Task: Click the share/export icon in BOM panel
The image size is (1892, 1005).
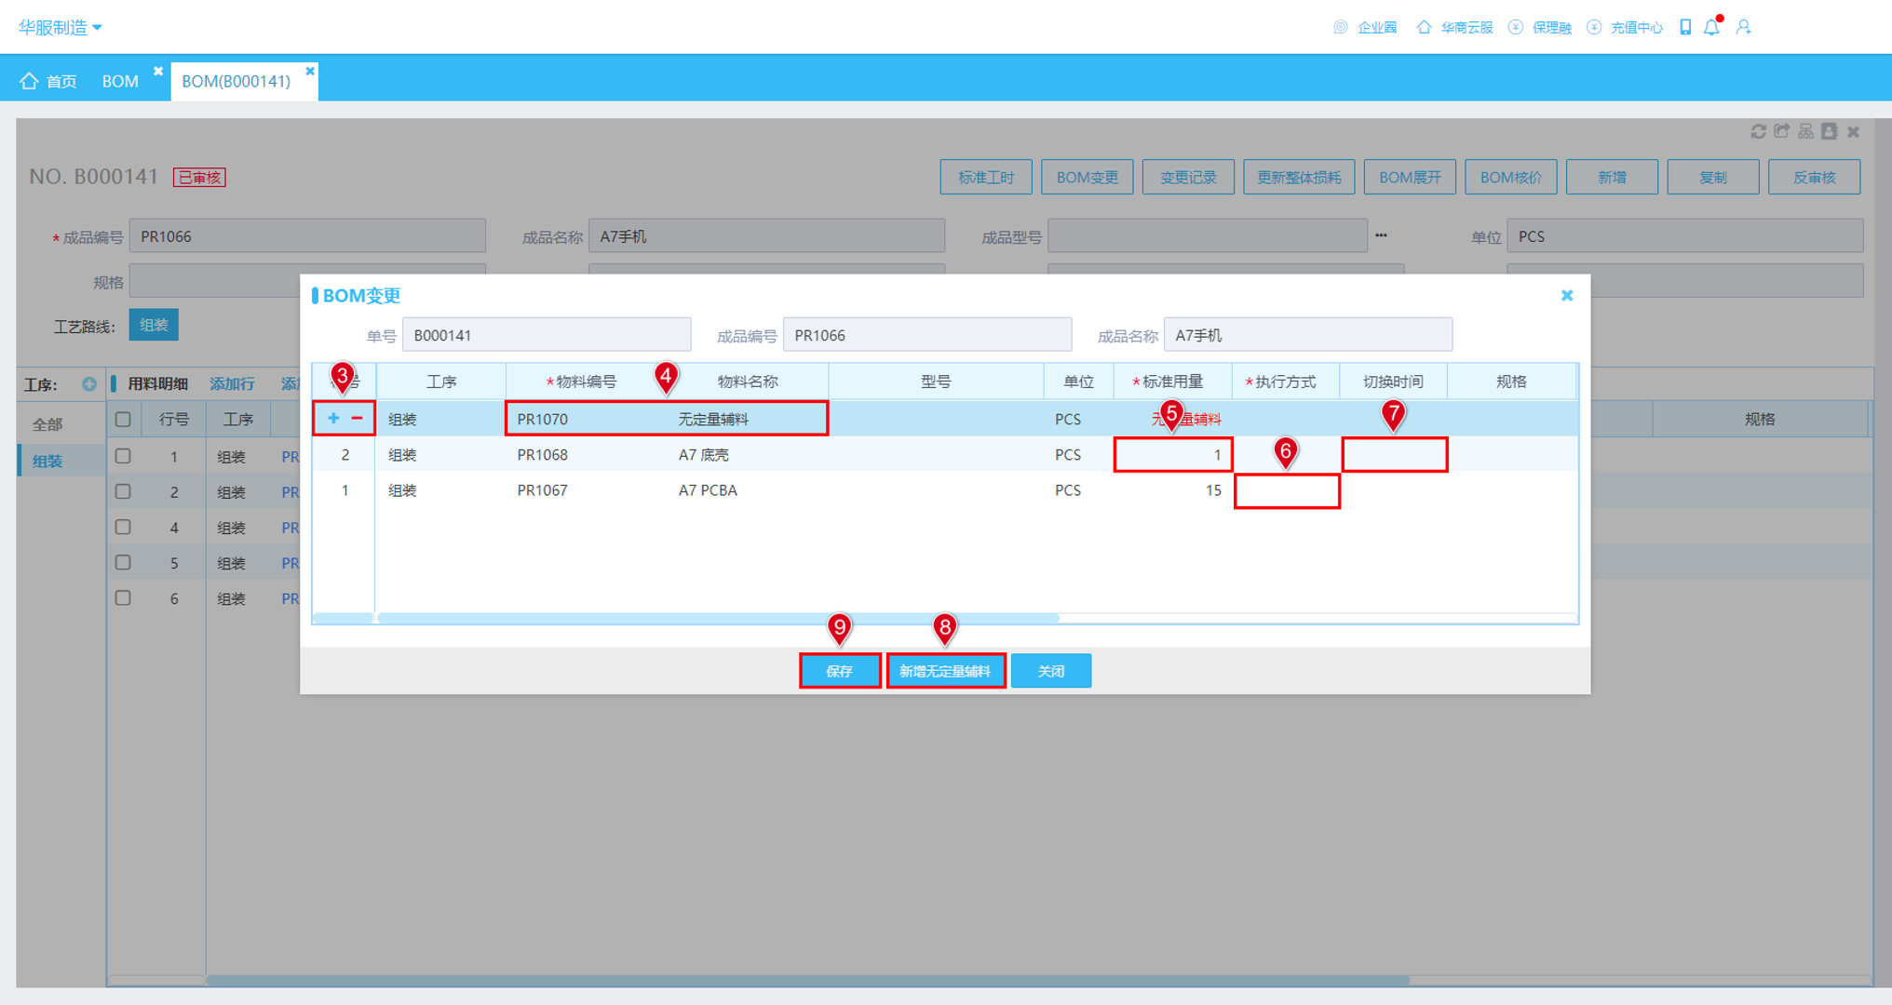Action: (x=1782, y=131)
